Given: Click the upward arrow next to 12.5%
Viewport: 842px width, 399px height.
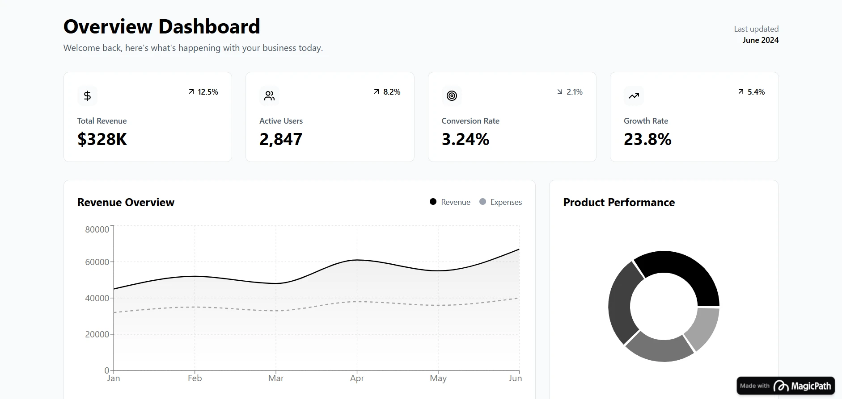Looking at the screenshot, I should click(190, 91).
